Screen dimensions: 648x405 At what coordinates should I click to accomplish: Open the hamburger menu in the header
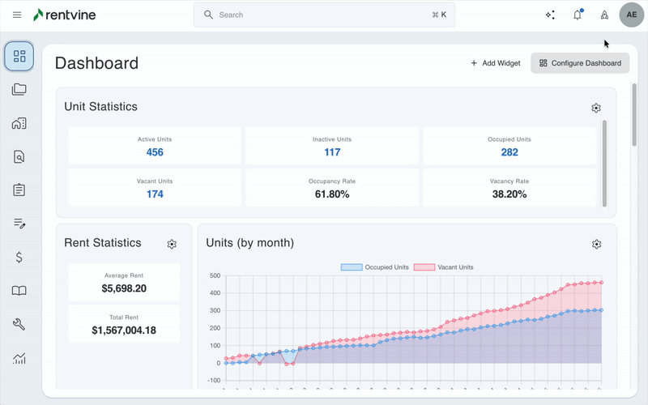click(17, 15)
